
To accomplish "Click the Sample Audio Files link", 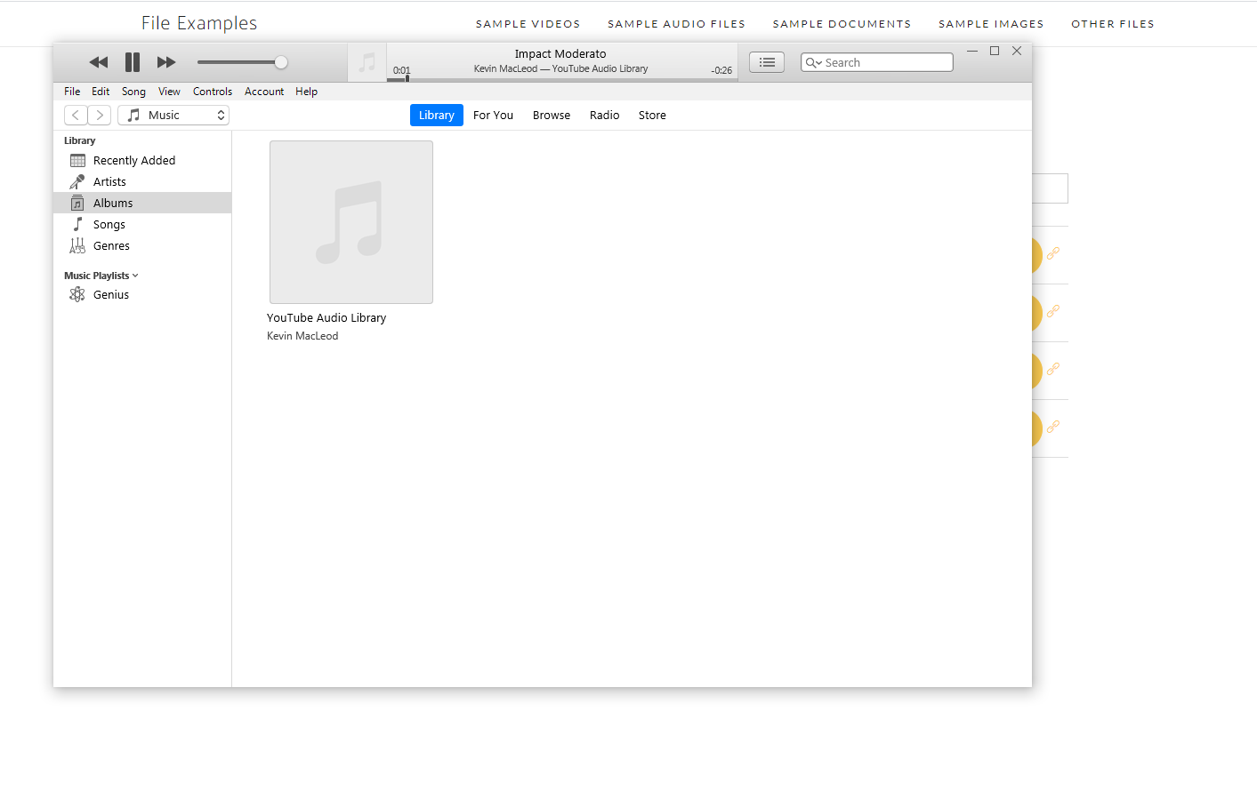I will [676, 24].
